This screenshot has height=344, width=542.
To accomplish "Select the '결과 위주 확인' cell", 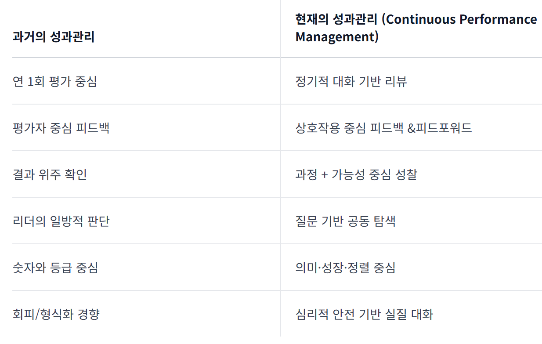I will [x=50, y=175].
